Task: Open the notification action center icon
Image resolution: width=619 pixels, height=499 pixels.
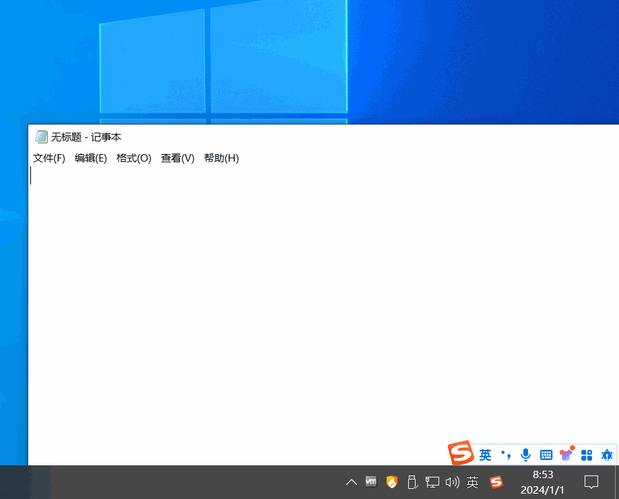Action: tap(591, 482)
